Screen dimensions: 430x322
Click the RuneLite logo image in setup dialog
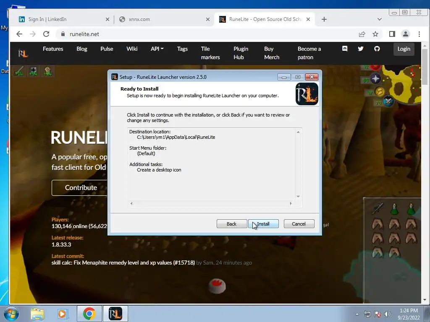tap(307, 94)
